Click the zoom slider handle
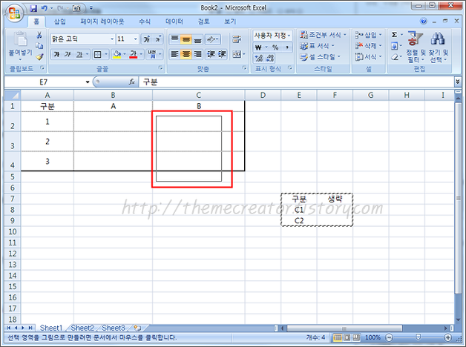Screen dimensions: 466x347 tap(419, 337)
